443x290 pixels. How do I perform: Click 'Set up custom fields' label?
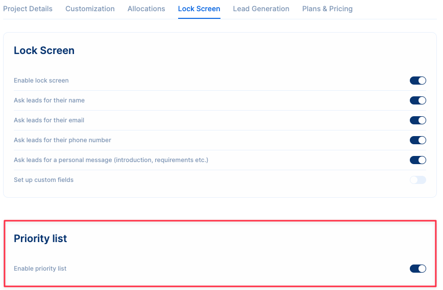click(x=43, y=180)
